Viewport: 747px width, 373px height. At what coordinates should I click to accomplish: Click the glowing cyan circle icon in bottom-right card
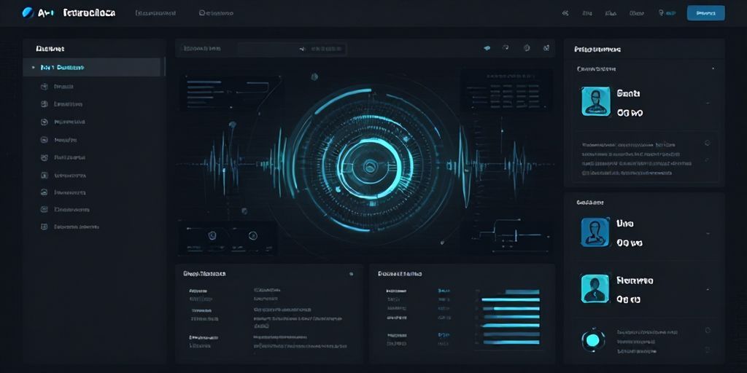click(592, 339)
